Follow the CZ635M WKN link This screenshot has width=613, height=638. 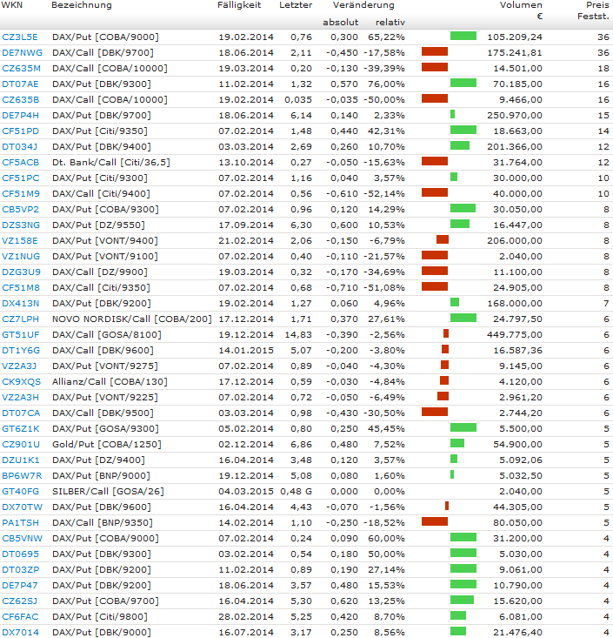[x=21, y=69]
